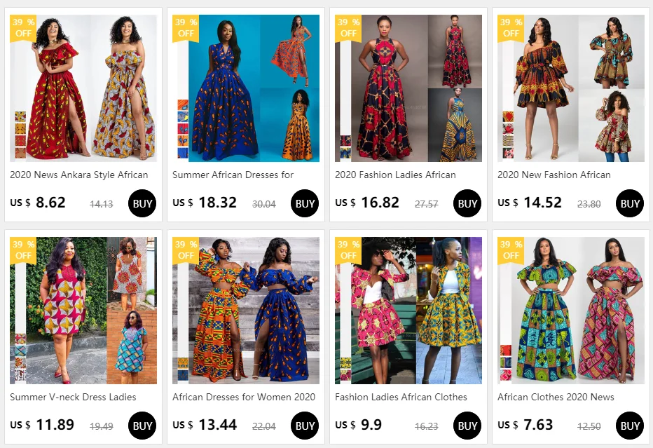Click BUY for the 11.89 V-neck dress
653x448 pixels.
point(142,426)
